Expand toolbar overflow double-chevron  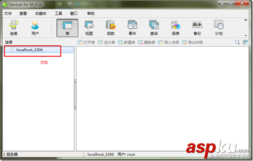246,20
